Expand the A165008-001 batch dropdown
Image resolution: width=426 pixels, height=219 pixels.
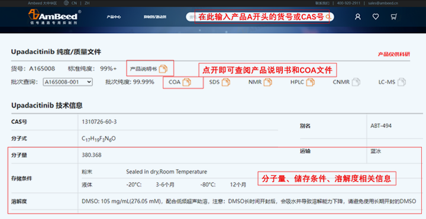click(x=67, y=82)
